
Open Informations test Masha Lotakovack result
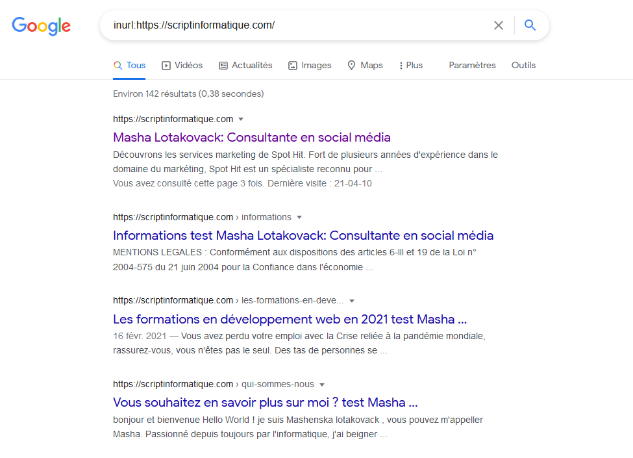(x=303, y=235)
